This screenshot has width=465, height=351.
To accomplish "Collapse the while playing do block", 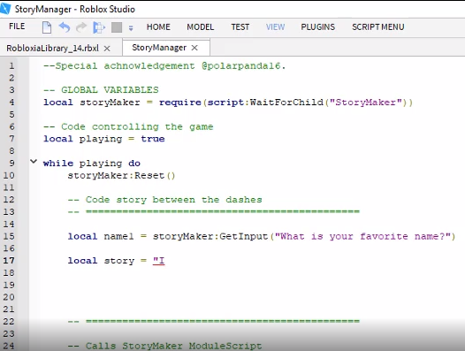I will click(x=34, y=162).
